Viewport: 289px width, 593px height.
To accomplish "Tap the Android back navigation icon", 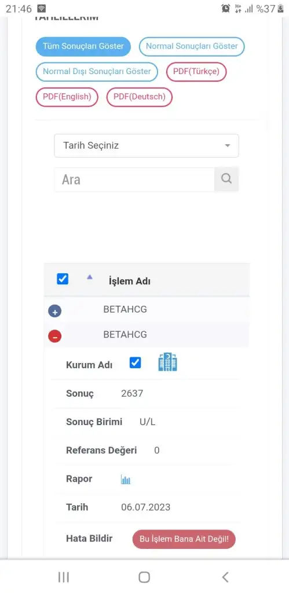I will coord(225,577).
